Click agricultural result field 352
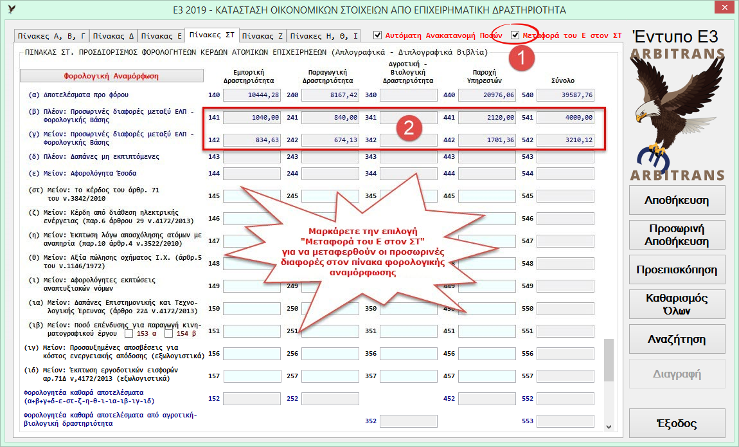 [x=409, y=421]
